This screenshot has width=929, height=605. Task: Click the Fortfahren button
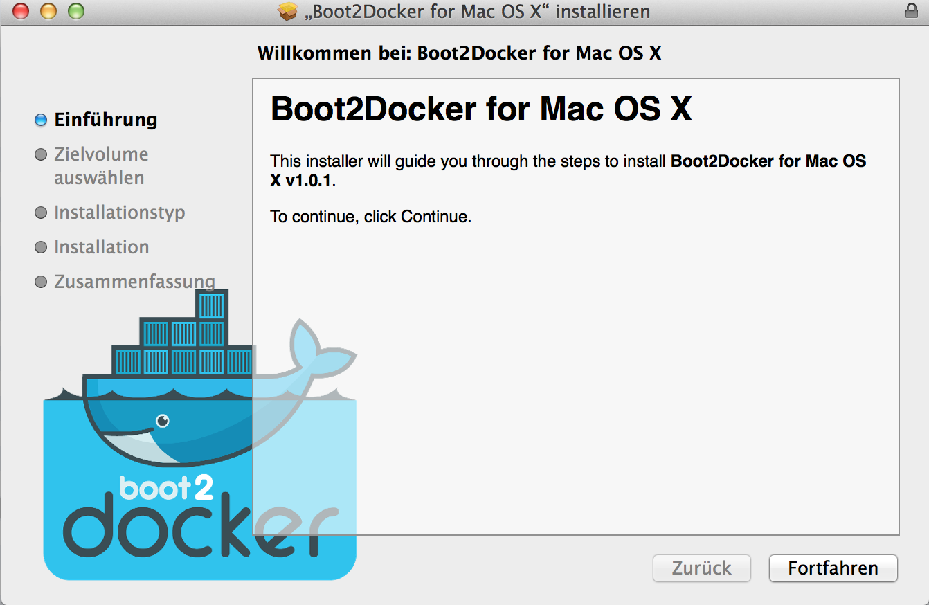[833, 568]
